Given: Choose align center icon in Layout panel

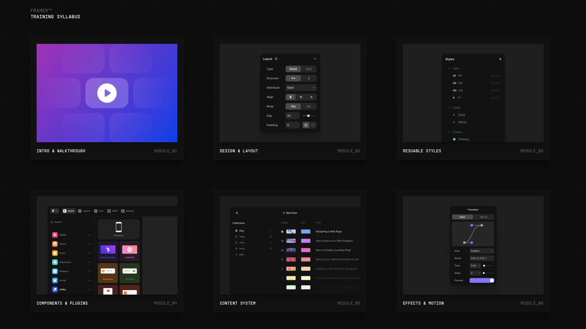Looking at the screenshot, I should [301, 97].
